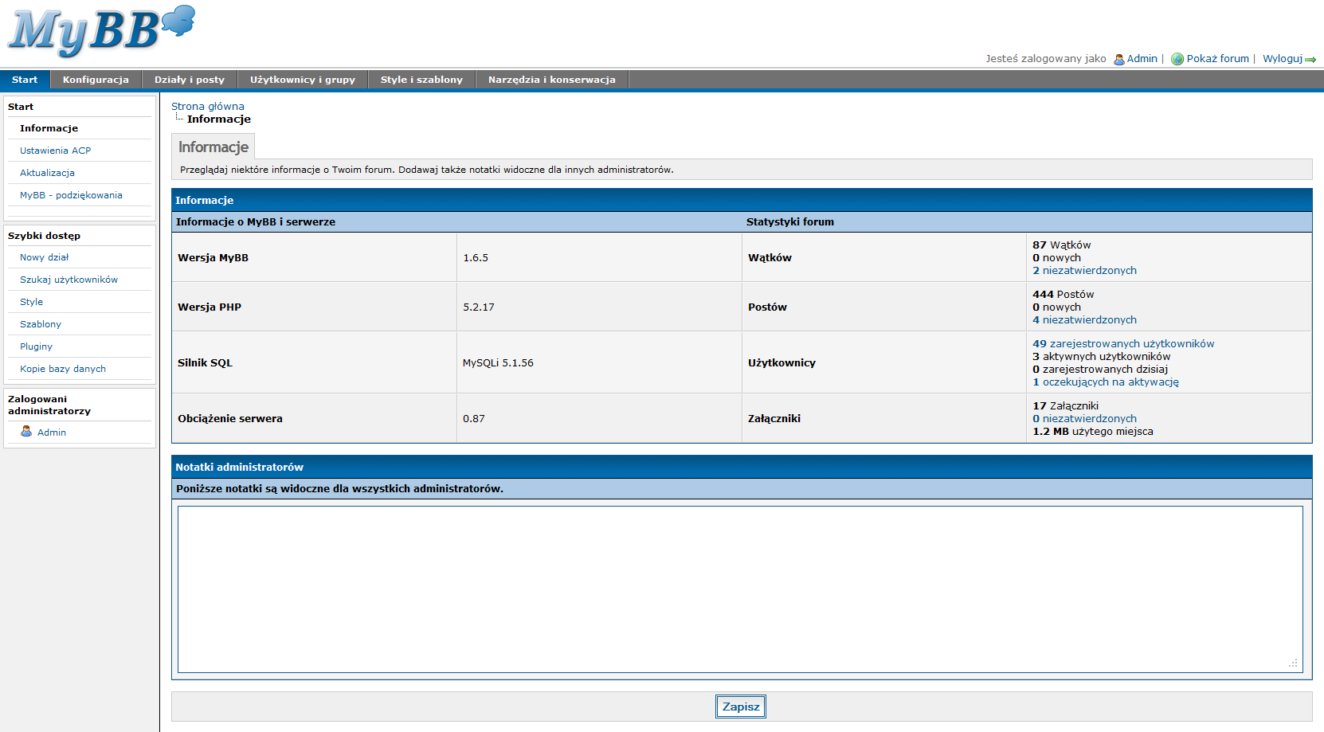View 49 zarejestrowanych użytkowników link
Screen dimensions: 1324x732
1123,344
